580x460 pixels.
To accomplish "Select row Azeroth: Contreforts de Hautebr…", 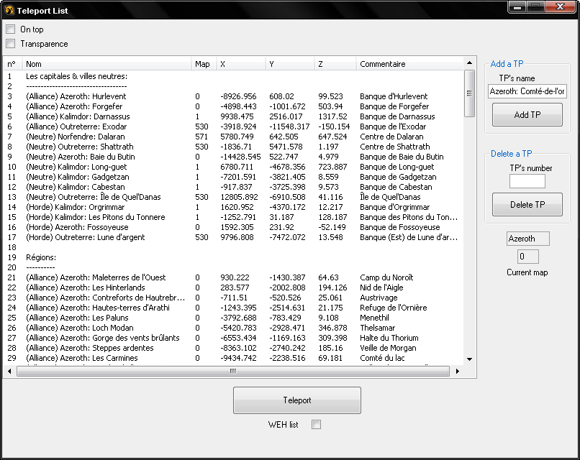I will coord(233,298).
